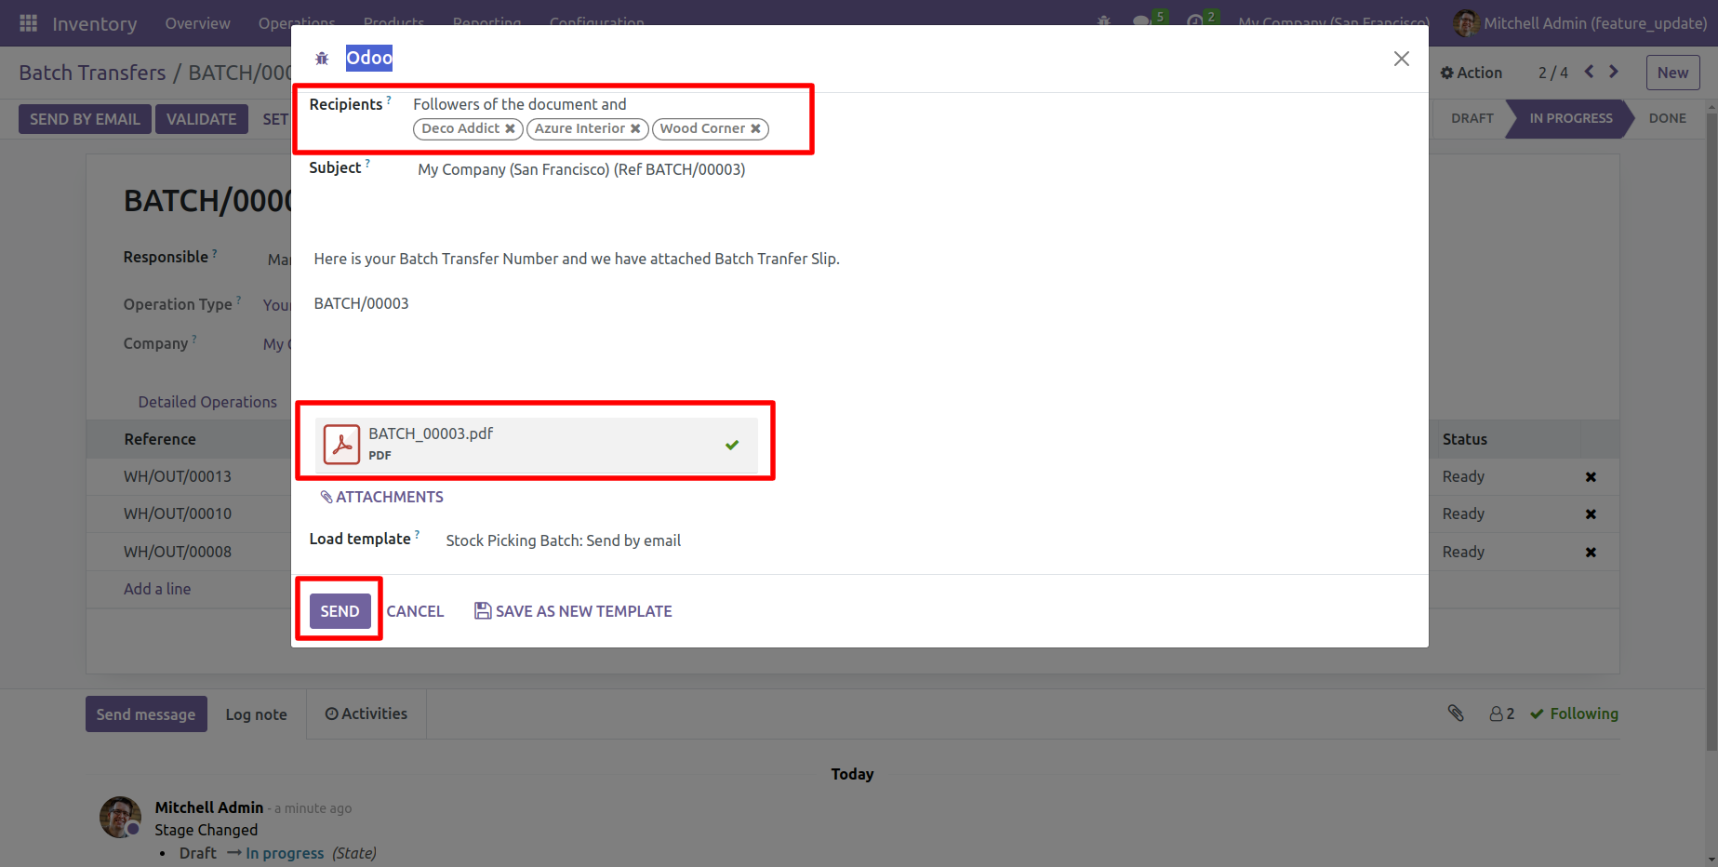The image size is (1718, 867).
Task: Select the Done status stage
Action: point(1667,118)
